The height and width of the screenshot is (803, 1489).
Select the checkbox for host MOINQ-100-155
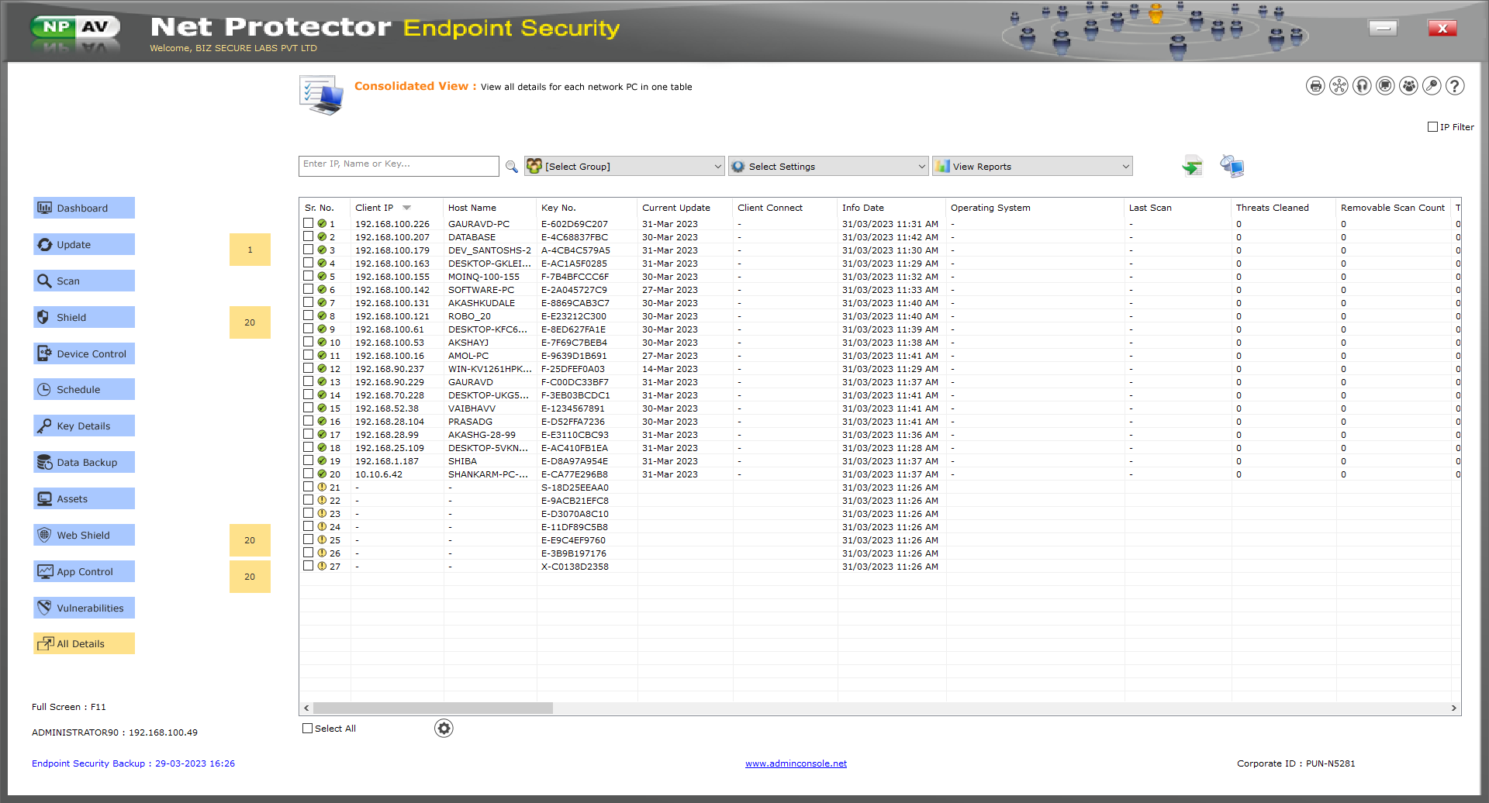(308, 276)
